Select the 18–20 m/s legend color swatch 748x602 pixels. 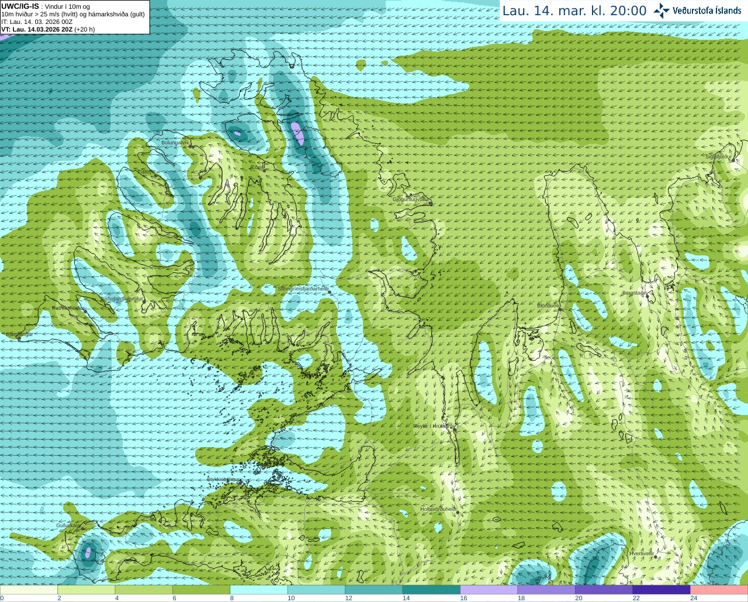click(546, 589)
